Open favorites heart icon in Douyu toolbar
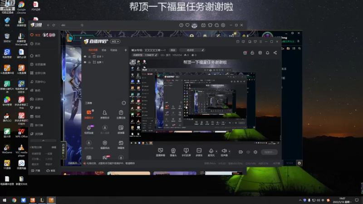363x204 pixels. click(187, 25)
